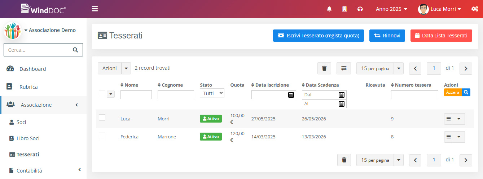This screenshot has width=483, height=179.
Task: Open the Data Iscrizione calendar picker
Action: [291, 95]
